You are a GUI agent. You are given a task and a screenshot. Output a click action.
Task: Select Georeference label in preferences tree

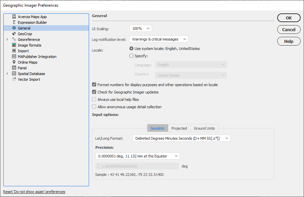point(29,40)
